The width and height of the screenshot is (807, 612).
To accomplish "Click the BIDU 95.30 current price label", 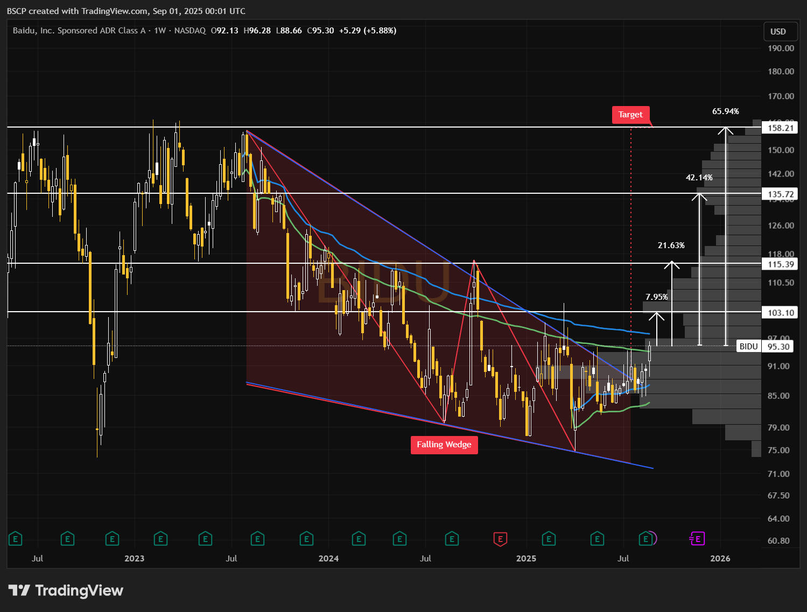I will (764, 347).
